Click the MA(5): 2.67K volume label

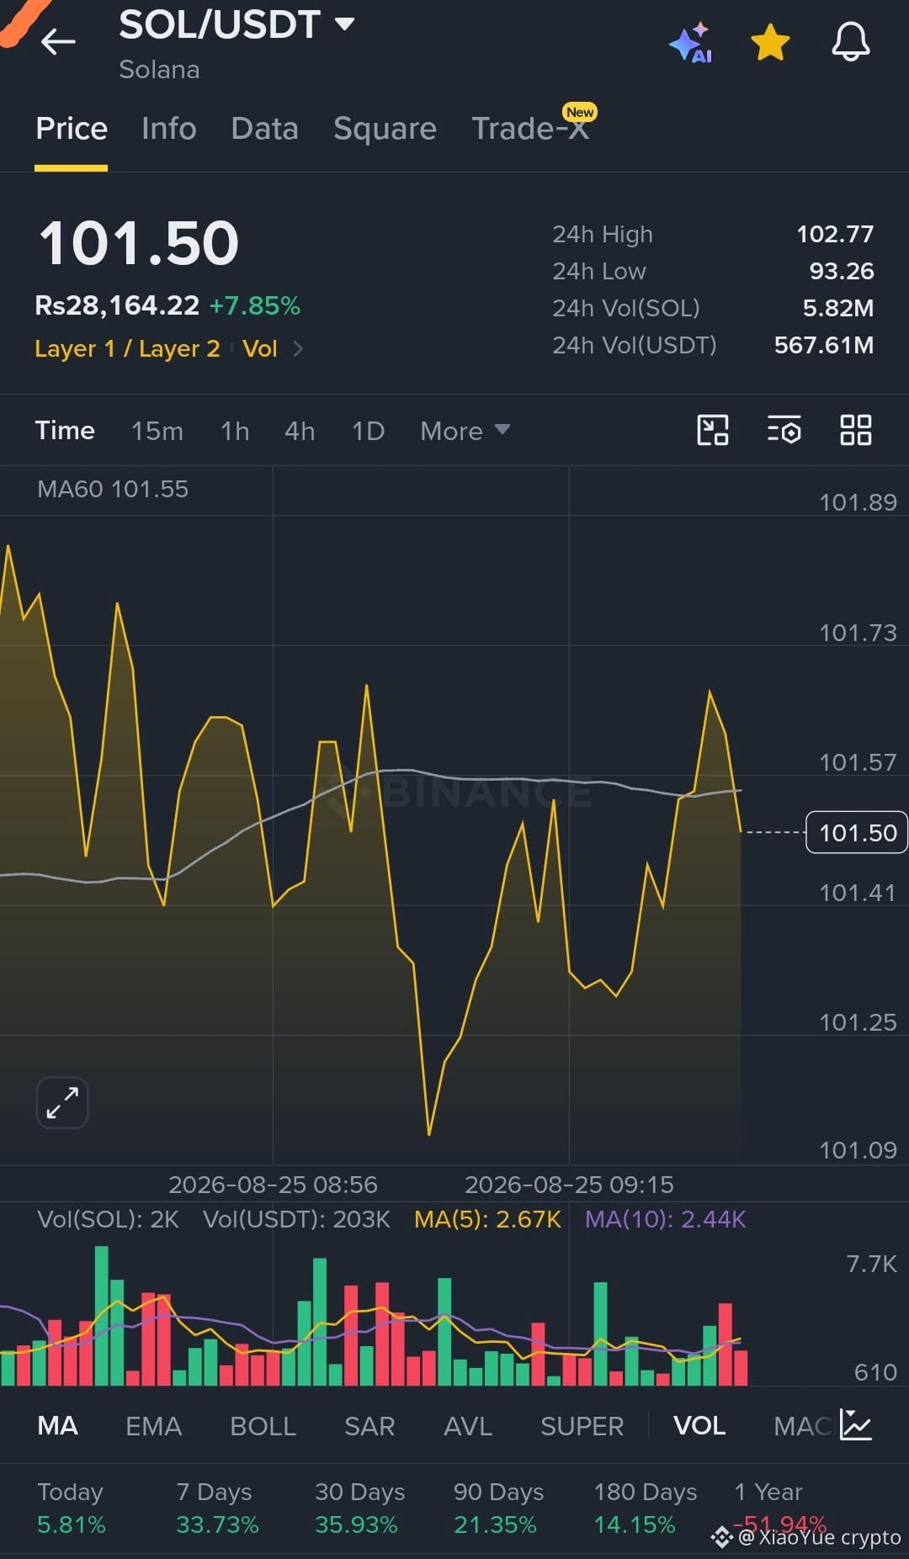[487, 1219]
